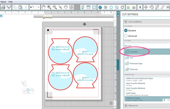Click the plus button to add material
This screenshot has width=170, height=109.
[x=164, y=100]
